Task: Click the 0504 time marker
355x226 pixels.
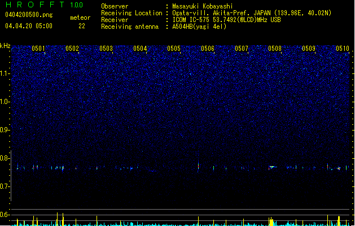Action: point(140,49)
